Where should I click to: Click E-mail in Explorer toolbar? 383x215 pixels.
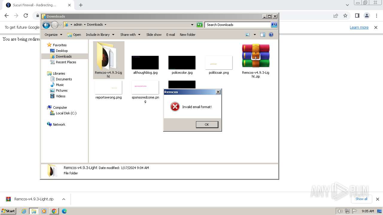[x=171, y=35]
